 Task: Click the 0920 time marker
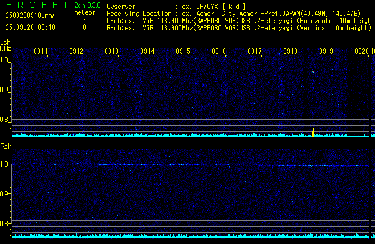click(361, 51)
